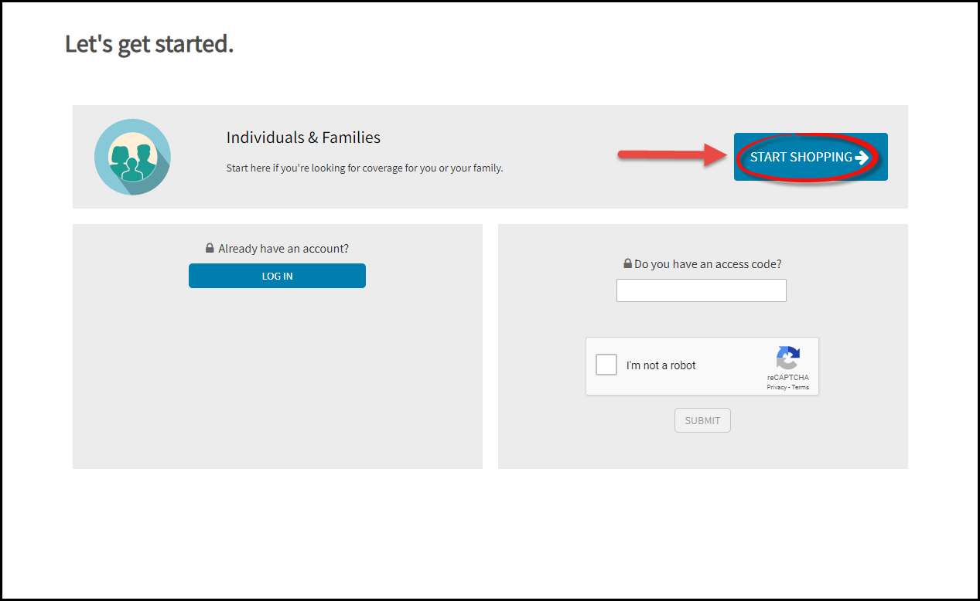Click the coverage description text under Individuals & Families
The width and height of the screenshot is (980, 601).
(364, 168)
